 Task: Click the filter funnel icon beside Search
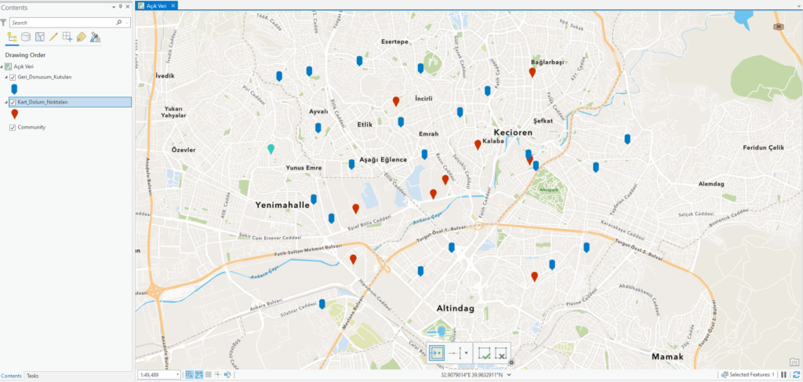coord(4,23)
